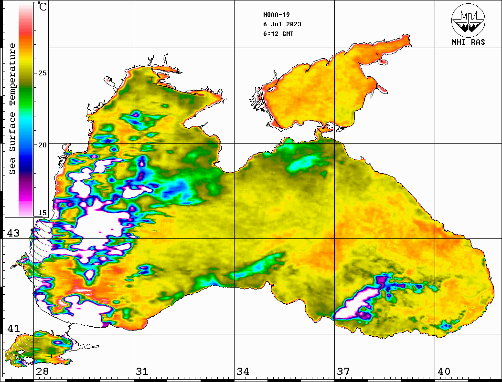
Task: Click longitude label 28
Action: coord(42,372)
